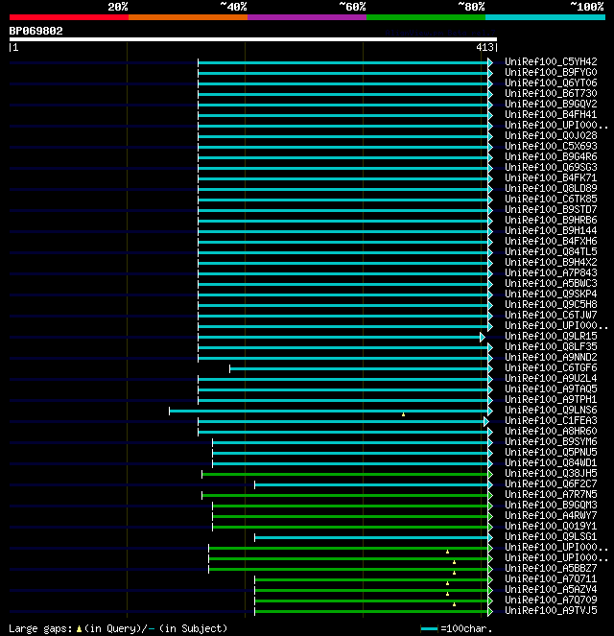The image size is (614, 636).
Task: Click the cyan alignment bar for C6TGF6
Action: (x=359, y=368)
